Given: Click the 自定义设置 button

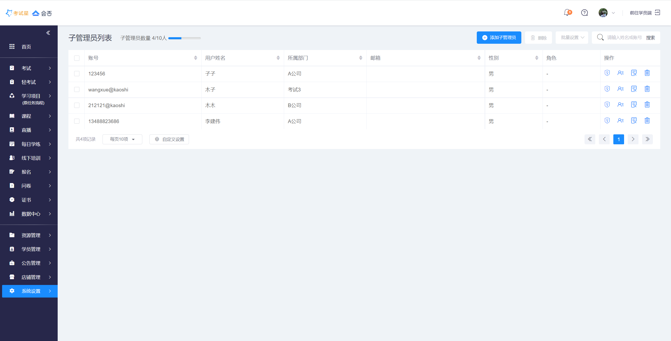Looking at the screenshot, I should coord(169,139).
